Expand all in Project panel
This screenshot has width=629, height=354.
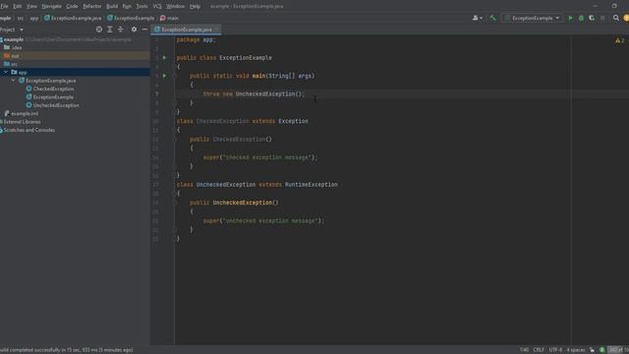point(110,29)
